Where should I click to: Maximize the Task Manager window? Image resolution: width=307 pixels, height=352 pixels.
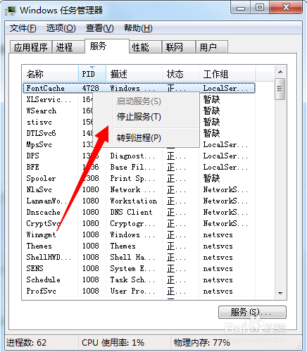[x=260, y=7]
